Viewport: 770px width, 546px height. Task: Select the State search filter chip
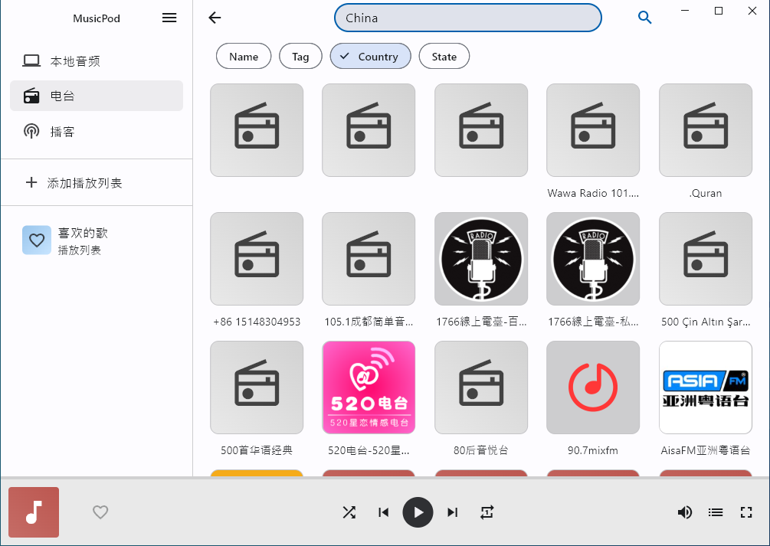pos(444,57)
